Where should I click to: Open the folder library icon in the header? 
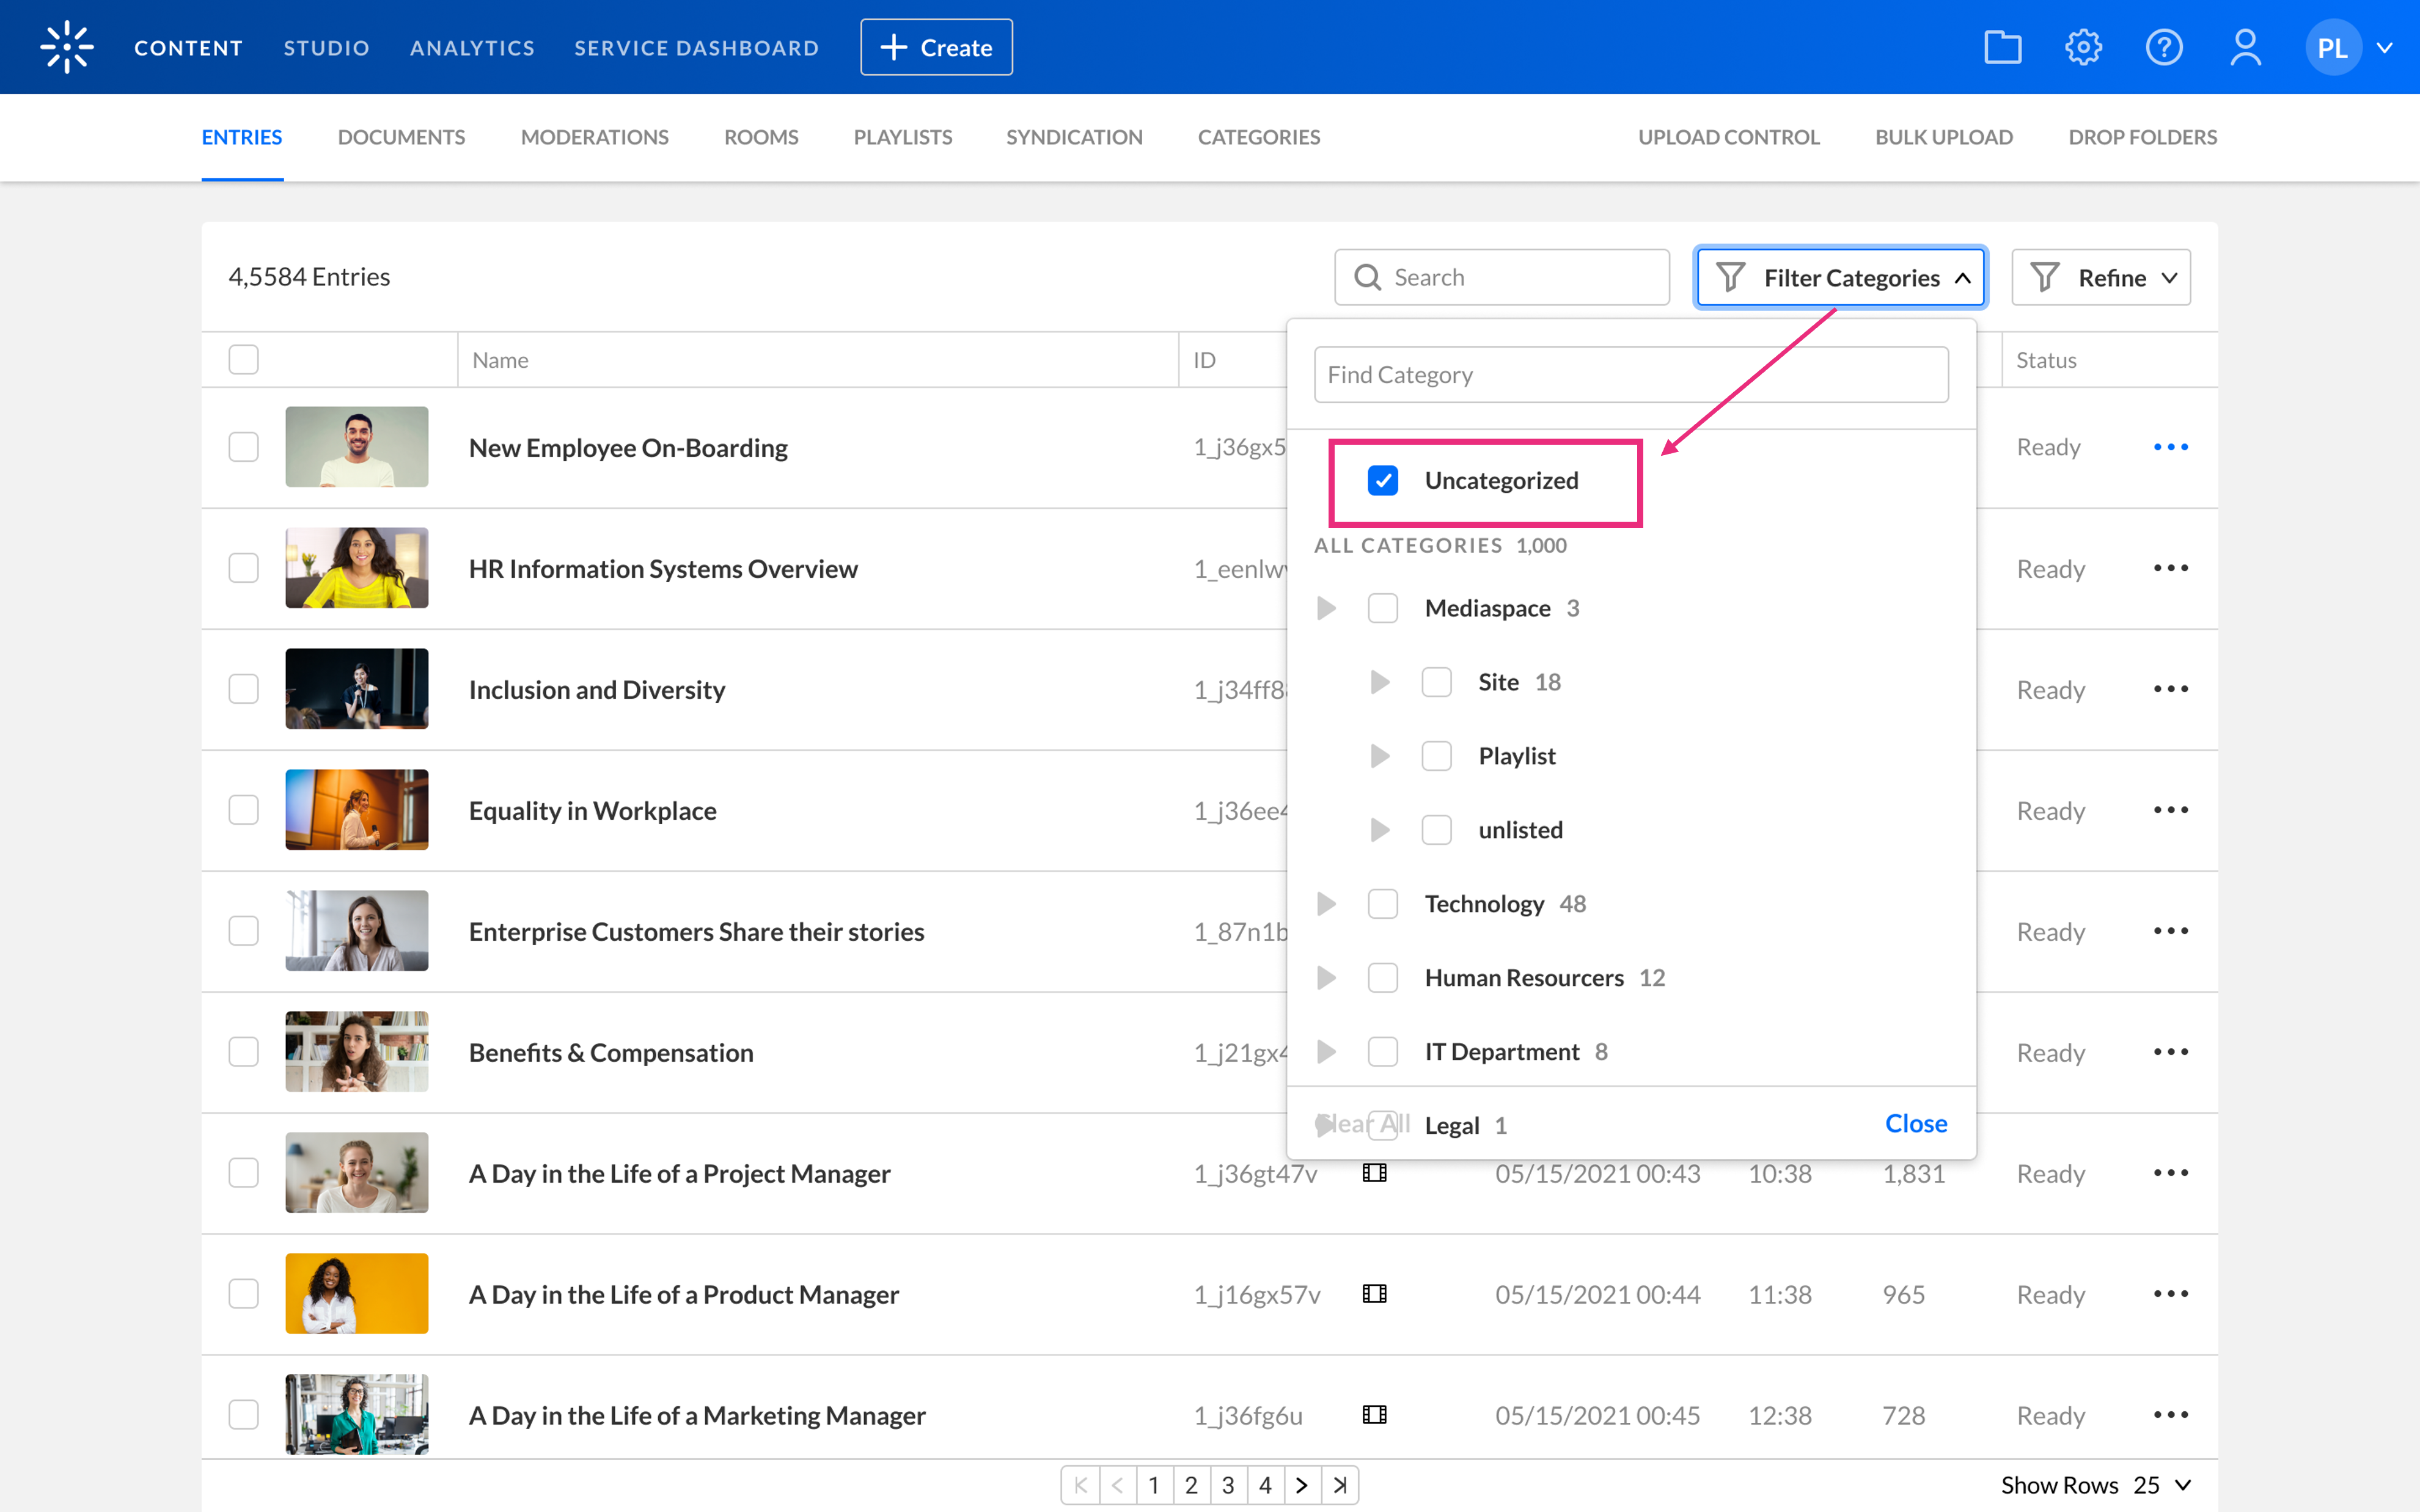2002,46
